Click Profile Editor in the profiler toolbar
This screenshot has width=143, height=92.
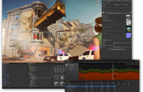coord(96,62)
